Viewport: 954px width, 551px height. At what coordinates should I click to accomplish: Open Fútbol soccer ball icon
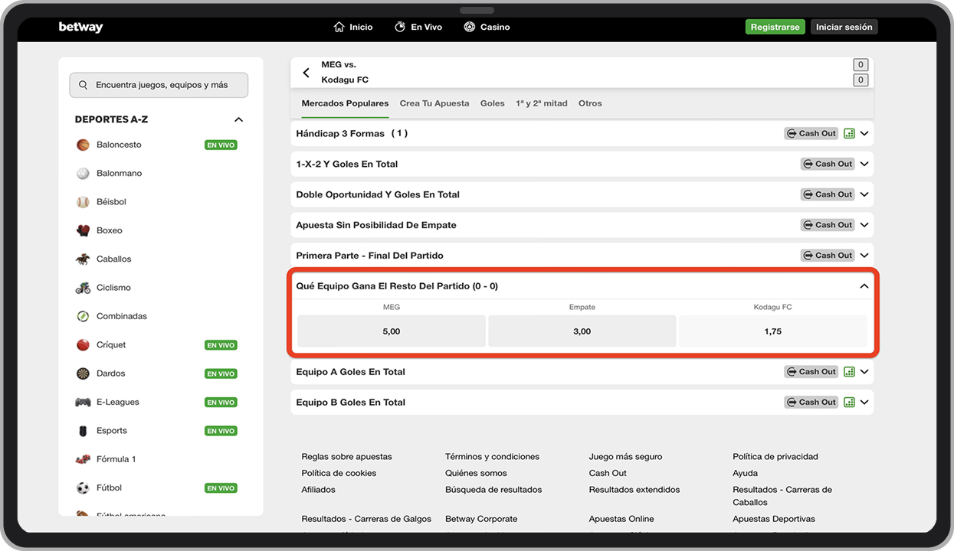pos(83,487)
